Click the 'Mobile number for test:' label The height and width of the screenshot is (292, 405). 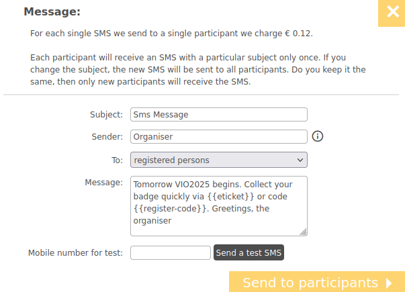coord(75,253)
